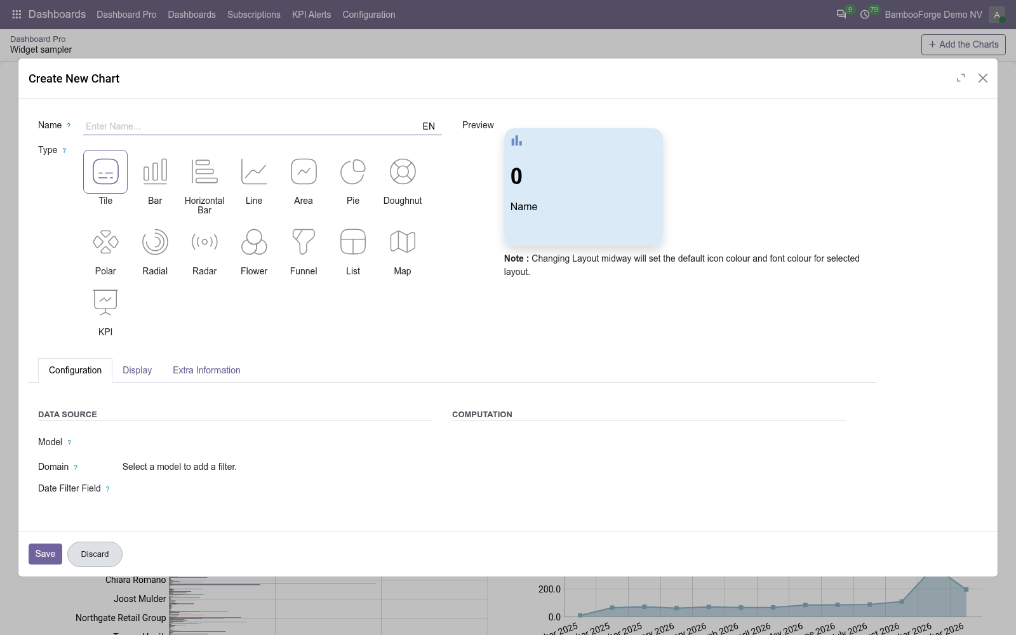1016x635 pixels.
Task: Choose the Horizontal Bar chart type
Action: [204, 171]
